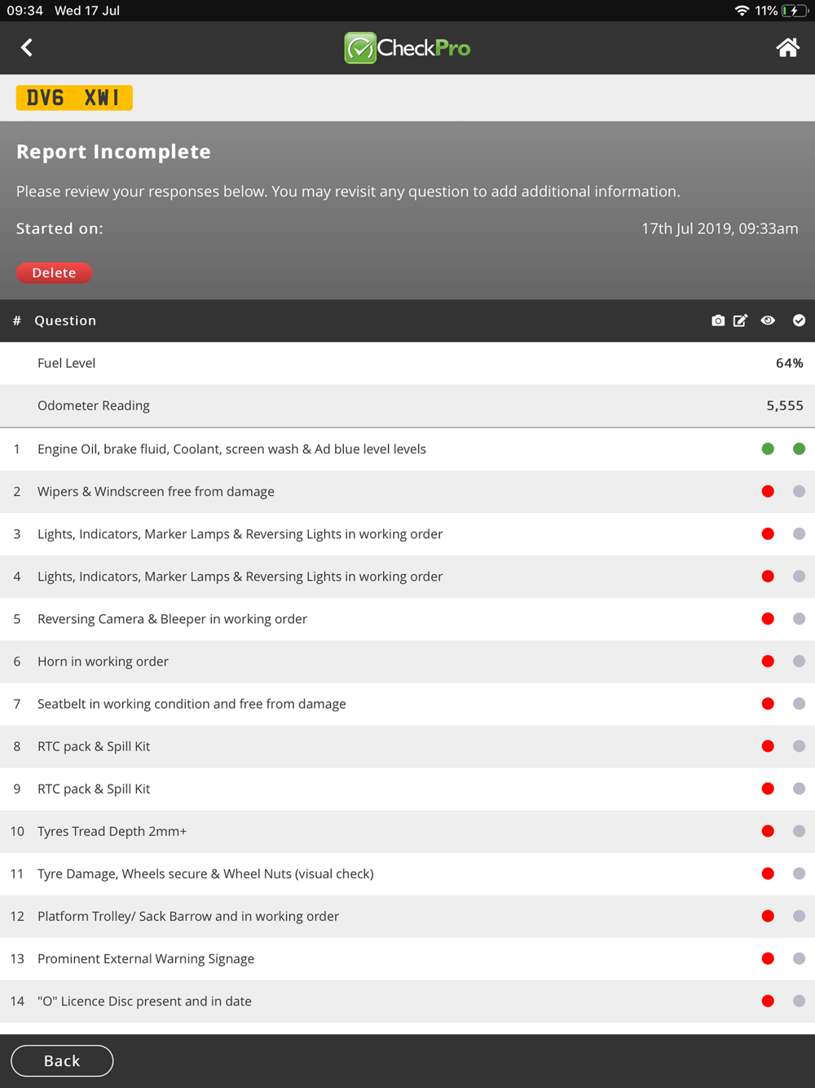Open question 10 Tyres Tread Depth
Viewport: 815px width, 1088px height.
tap(407, 831)
